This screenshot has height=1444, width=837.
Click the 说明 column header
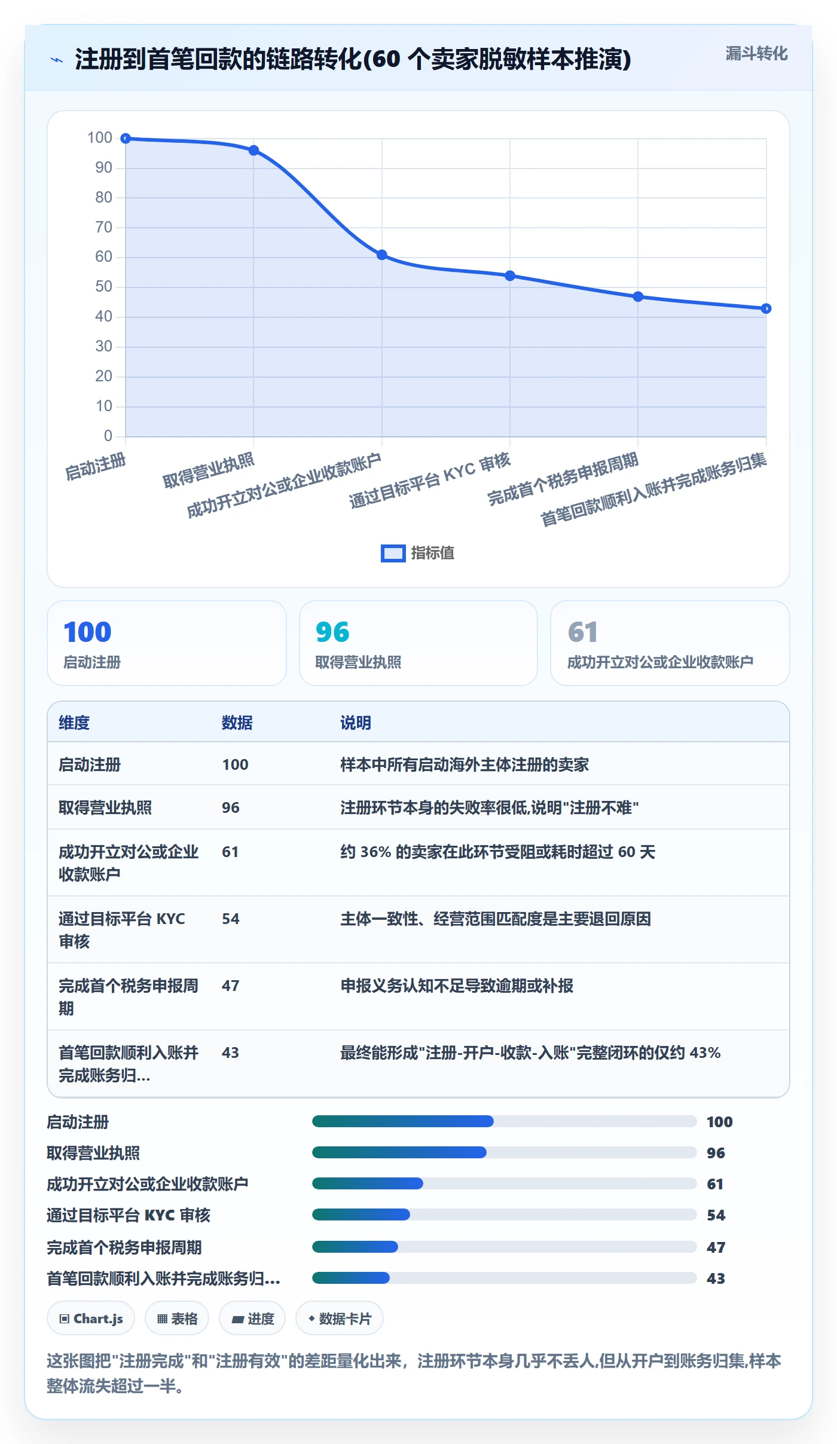[x=356, y=723]
